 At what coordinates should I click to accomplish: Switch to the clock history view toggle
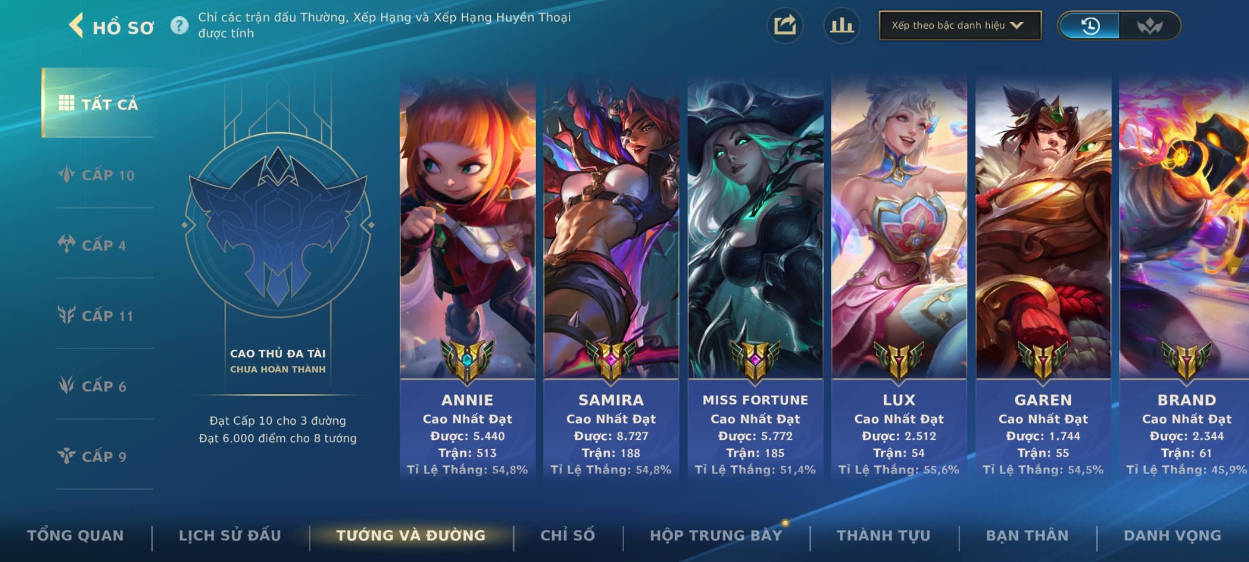coord(1089,25)
